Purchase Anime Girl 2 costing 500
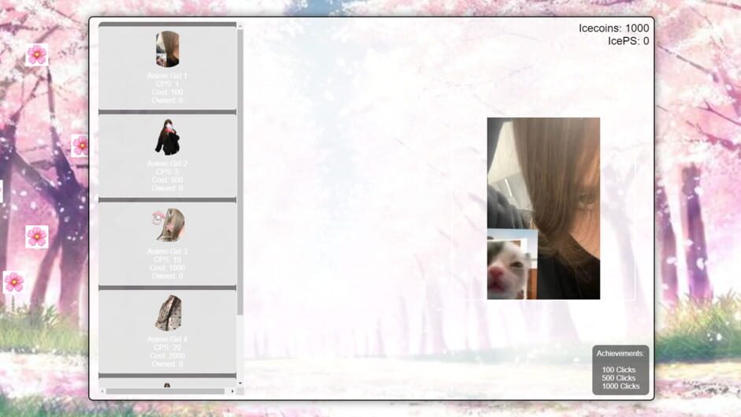The height and width of the screenshot is (417, 741). click(167, 155)
